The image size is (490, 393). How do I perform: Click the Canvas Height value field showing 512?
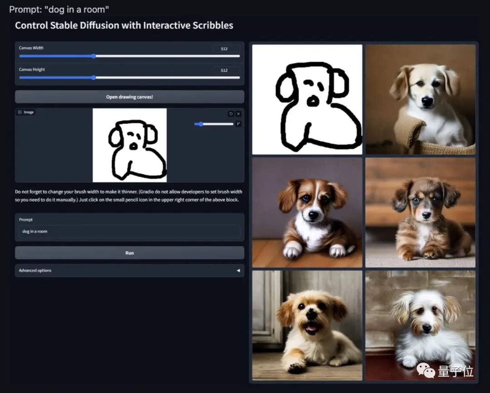pyautogui.click(x=226, y=70)
